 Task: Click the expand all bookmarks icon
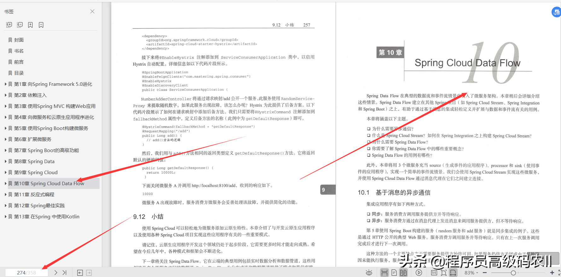pyautogui.click(x=9, y=25)
